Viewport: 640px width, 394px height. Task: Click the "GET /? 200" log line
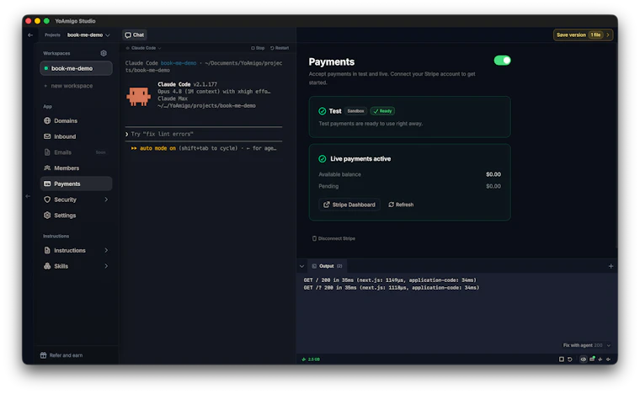point(391,288)
